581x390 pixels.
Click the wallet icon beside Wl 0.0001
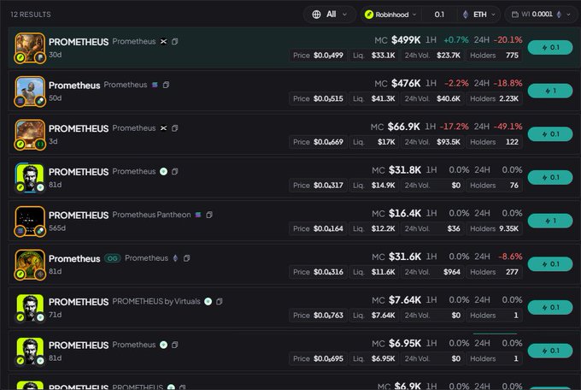(515, 15)
